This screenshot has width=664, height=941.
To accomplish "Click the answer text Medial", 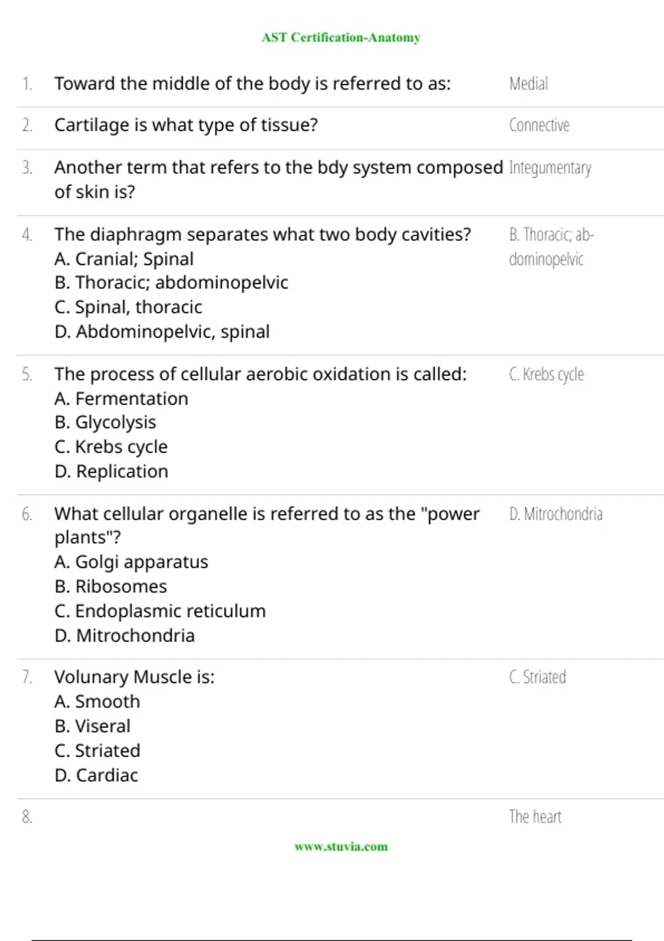I will (x=528, y=84).
